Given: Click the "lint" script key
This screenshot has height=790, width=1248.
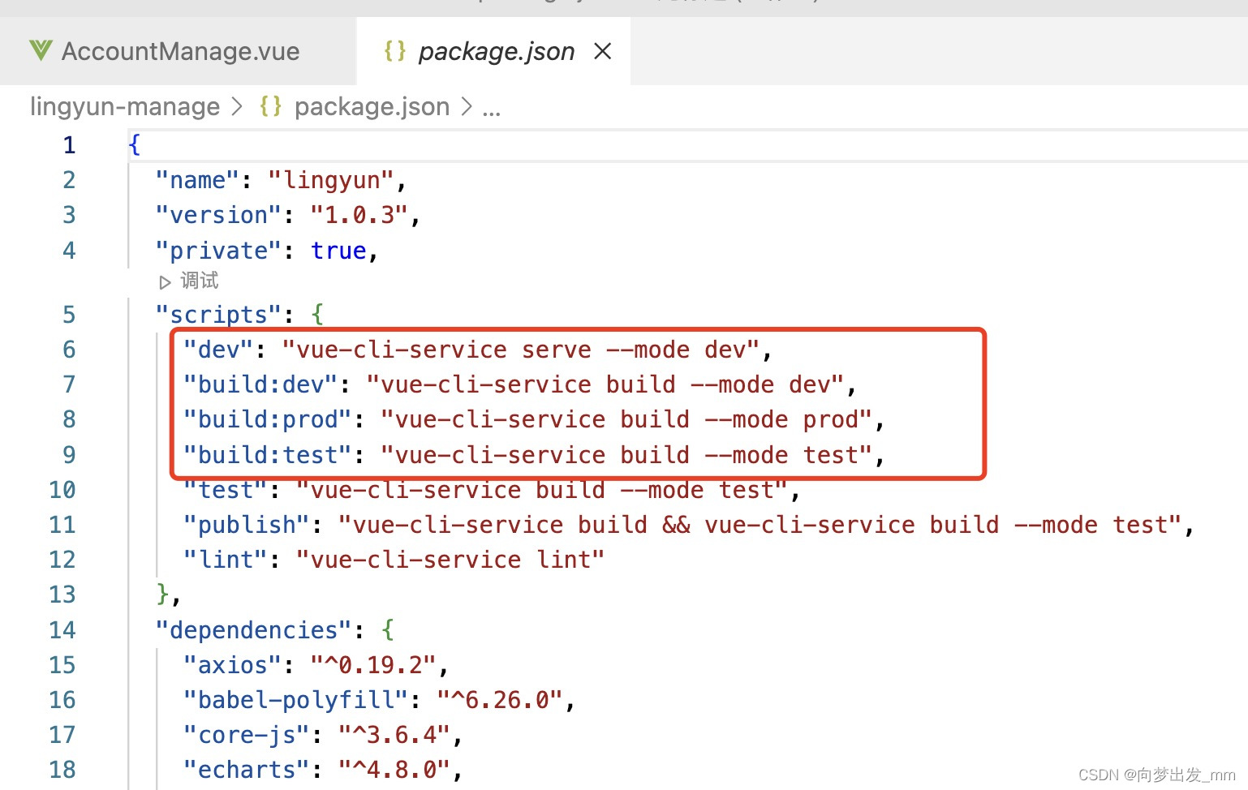Looking at the screenshot, I should (x=226, y=560).
